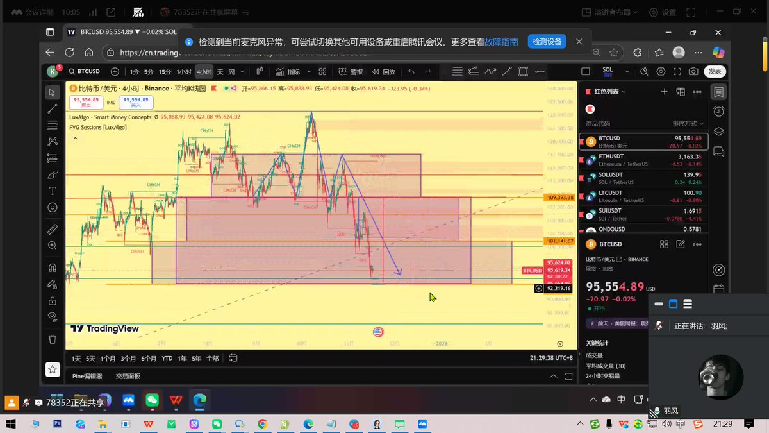Open the watchlist three-dots menu

697,92
